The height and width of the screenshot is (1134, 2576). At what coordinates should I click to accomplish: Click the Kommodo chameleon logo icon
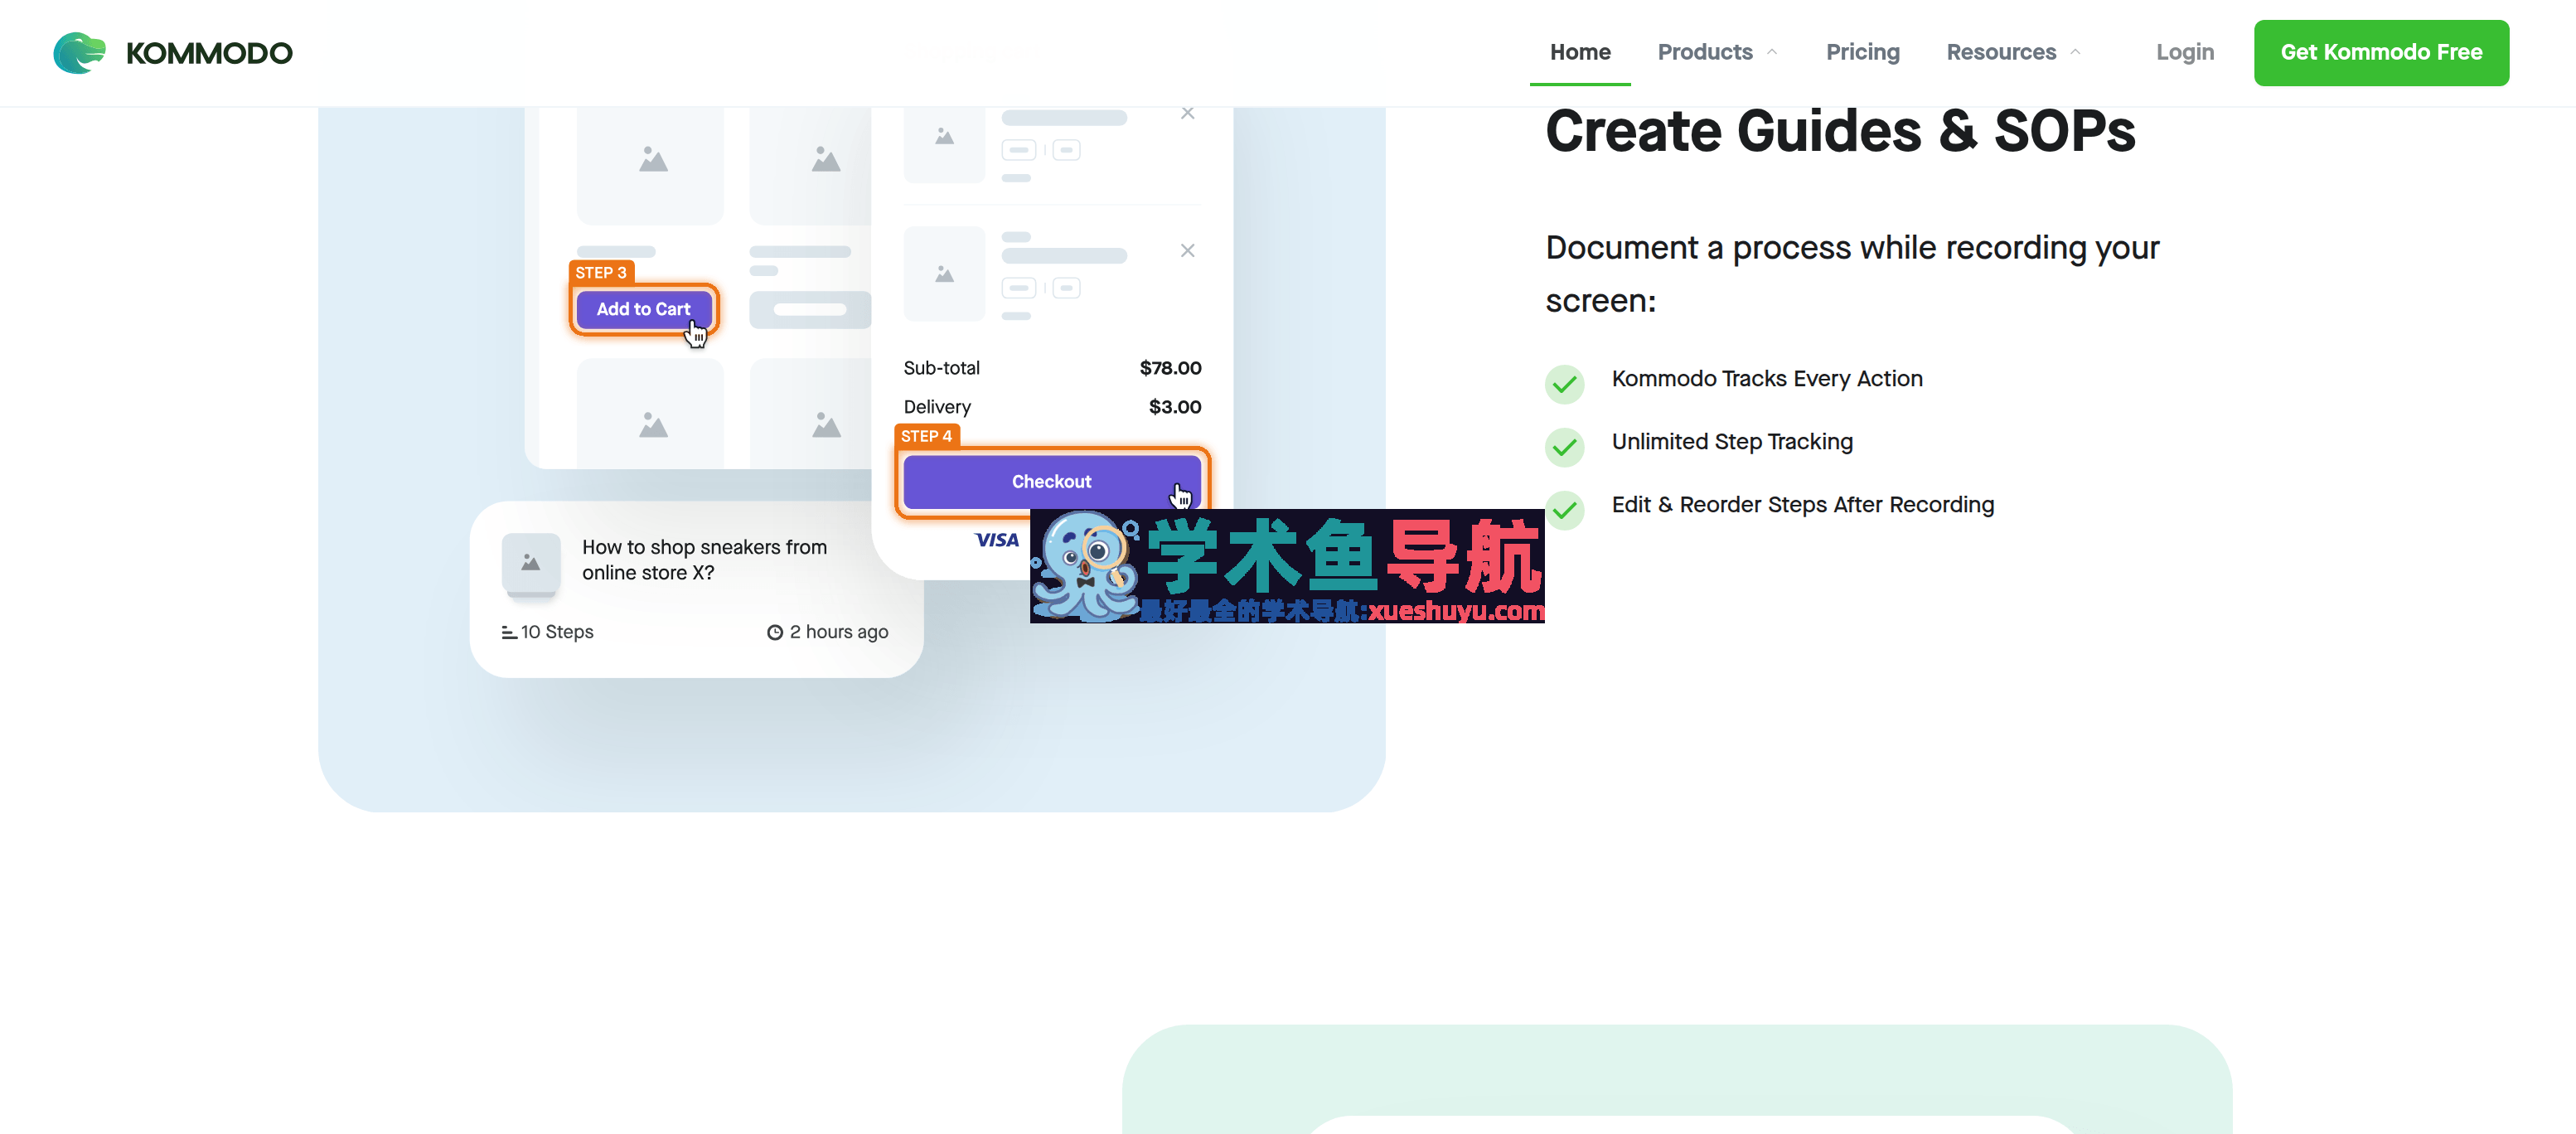pyautogui.click(x=79, y=53)
